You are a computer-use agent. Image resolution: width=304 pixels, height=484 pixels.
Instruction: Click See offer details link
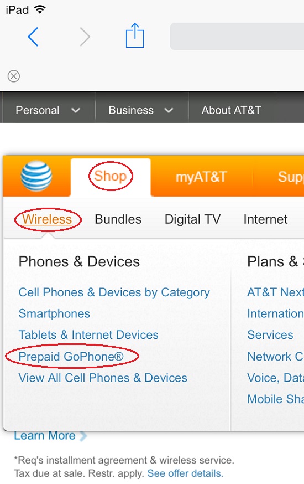click(x=185, y=473)
